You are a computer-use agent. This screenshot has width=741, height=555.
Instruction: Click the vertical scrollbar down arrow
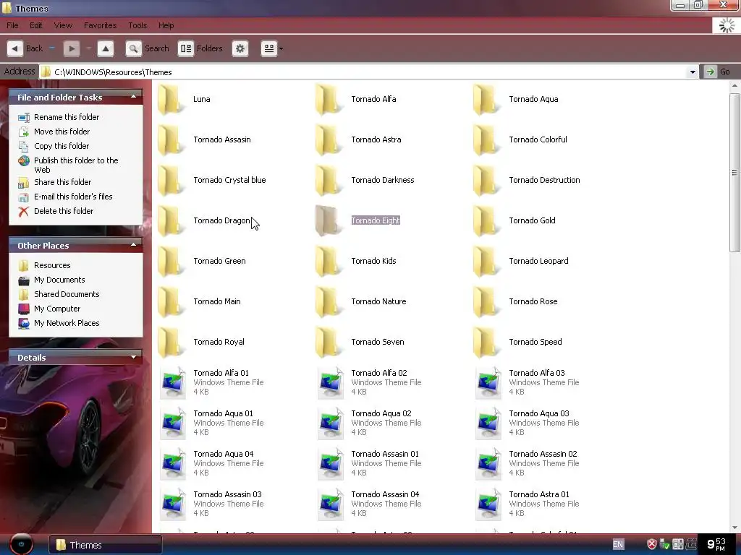coord(734,527)
